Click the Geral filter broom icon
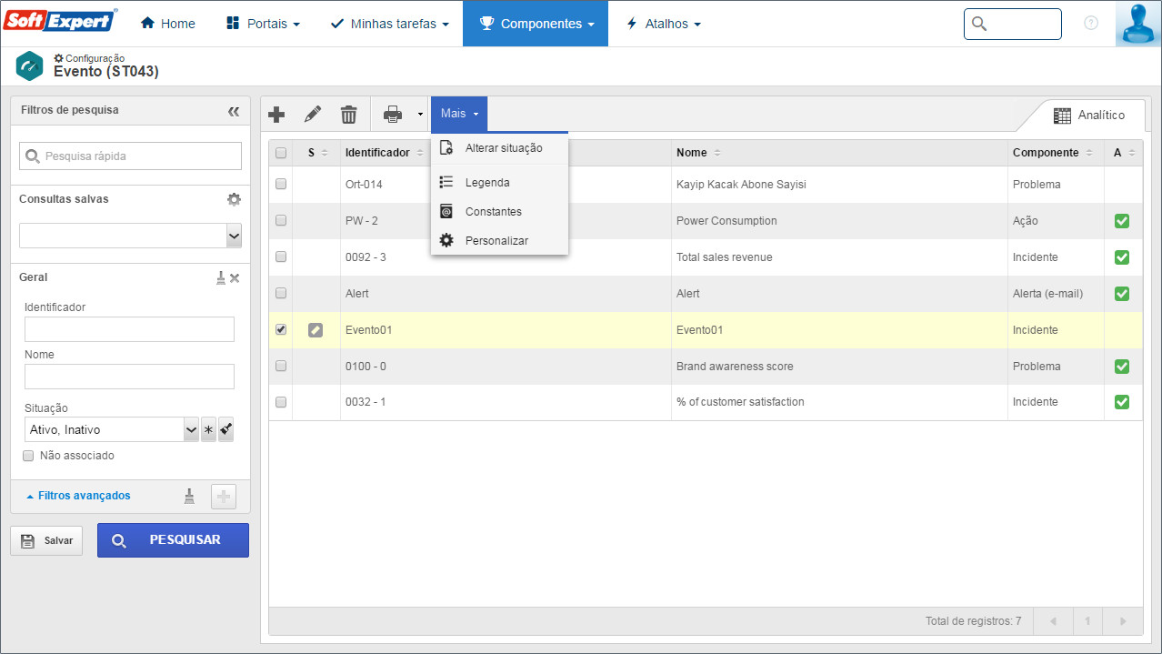 (220, 277)
